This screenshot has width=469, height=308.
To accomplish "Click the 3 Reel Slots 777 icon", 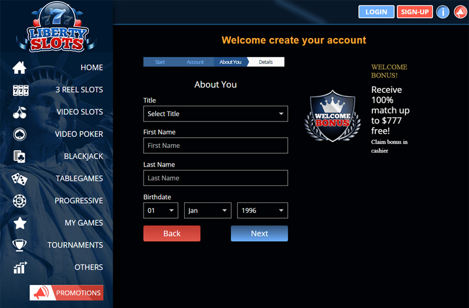I will point(21,90).
